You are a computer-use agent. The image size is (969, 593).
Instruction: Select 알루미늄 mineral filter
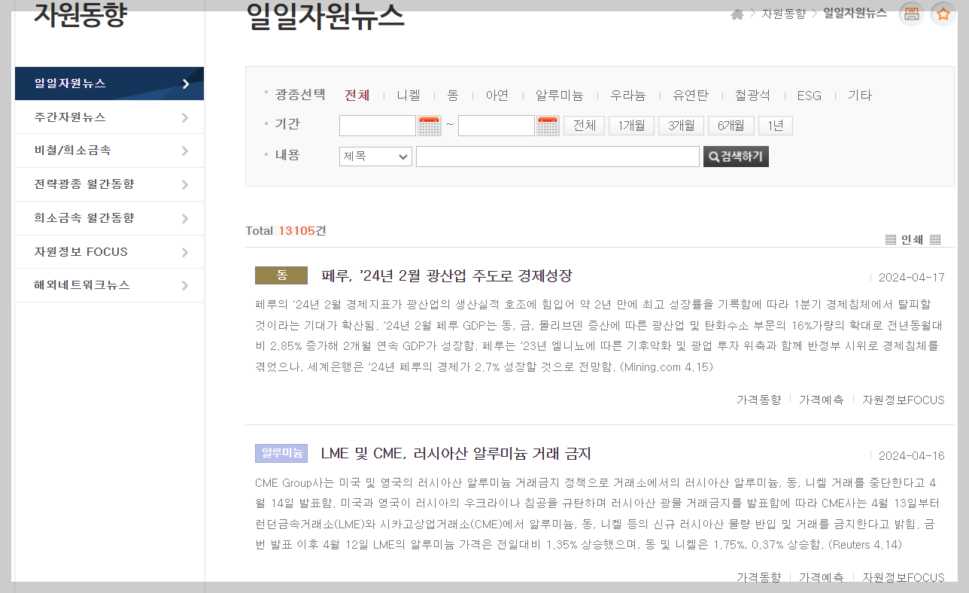pyautogui.click(x=559, y=96)
